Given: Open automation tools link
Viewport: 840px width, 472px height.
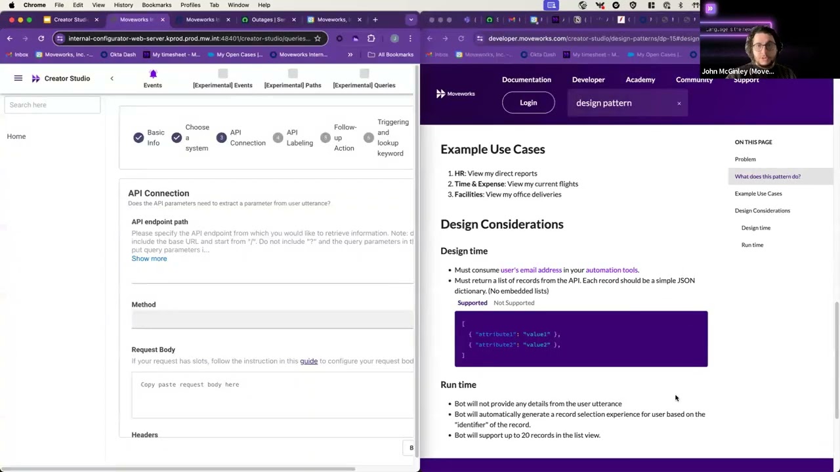Looking at the screenshot, I should (x=611, y=270).
